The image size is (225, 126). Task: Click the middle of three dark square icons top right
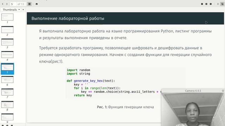(206, 4)
